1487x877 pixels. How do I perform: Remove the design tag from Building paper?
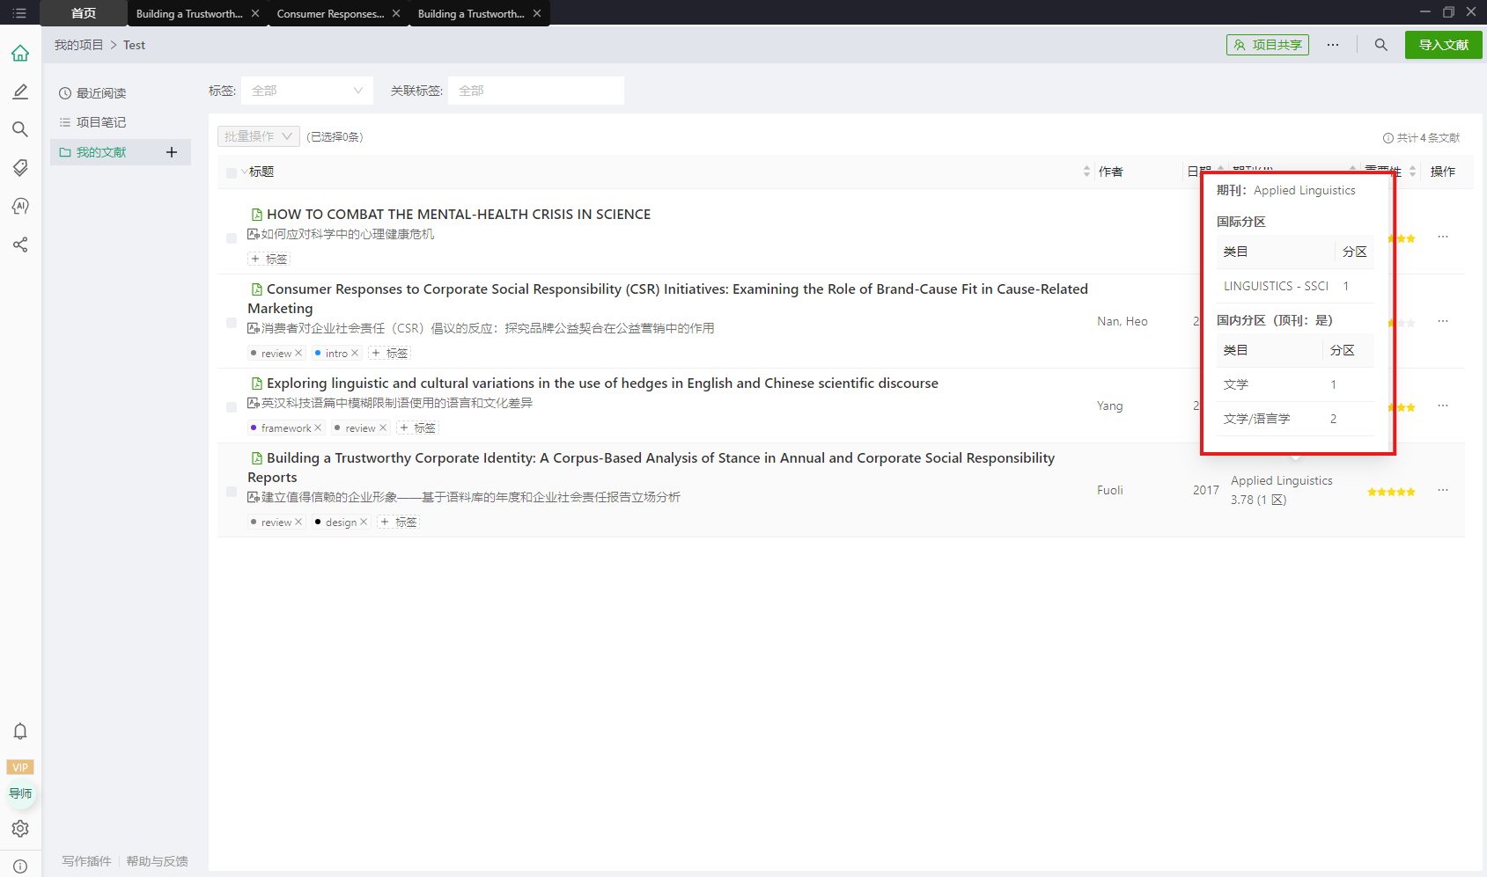(x=364, y=522)
